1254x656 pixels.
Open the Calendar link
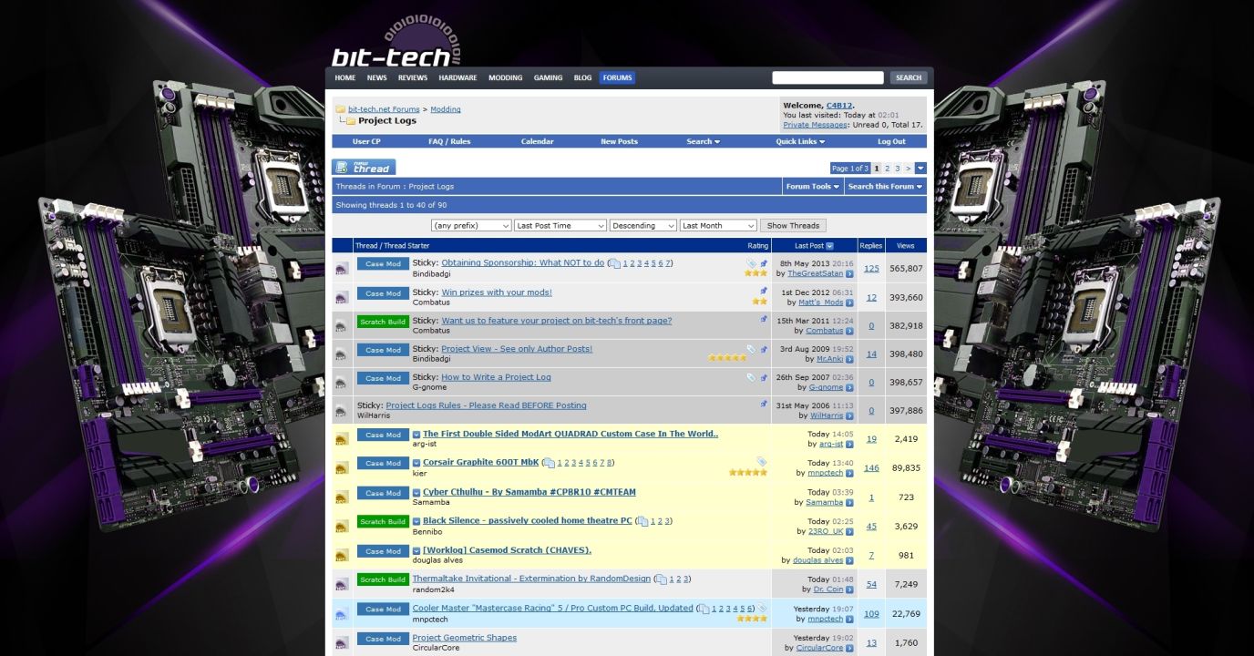coord(537,141)
